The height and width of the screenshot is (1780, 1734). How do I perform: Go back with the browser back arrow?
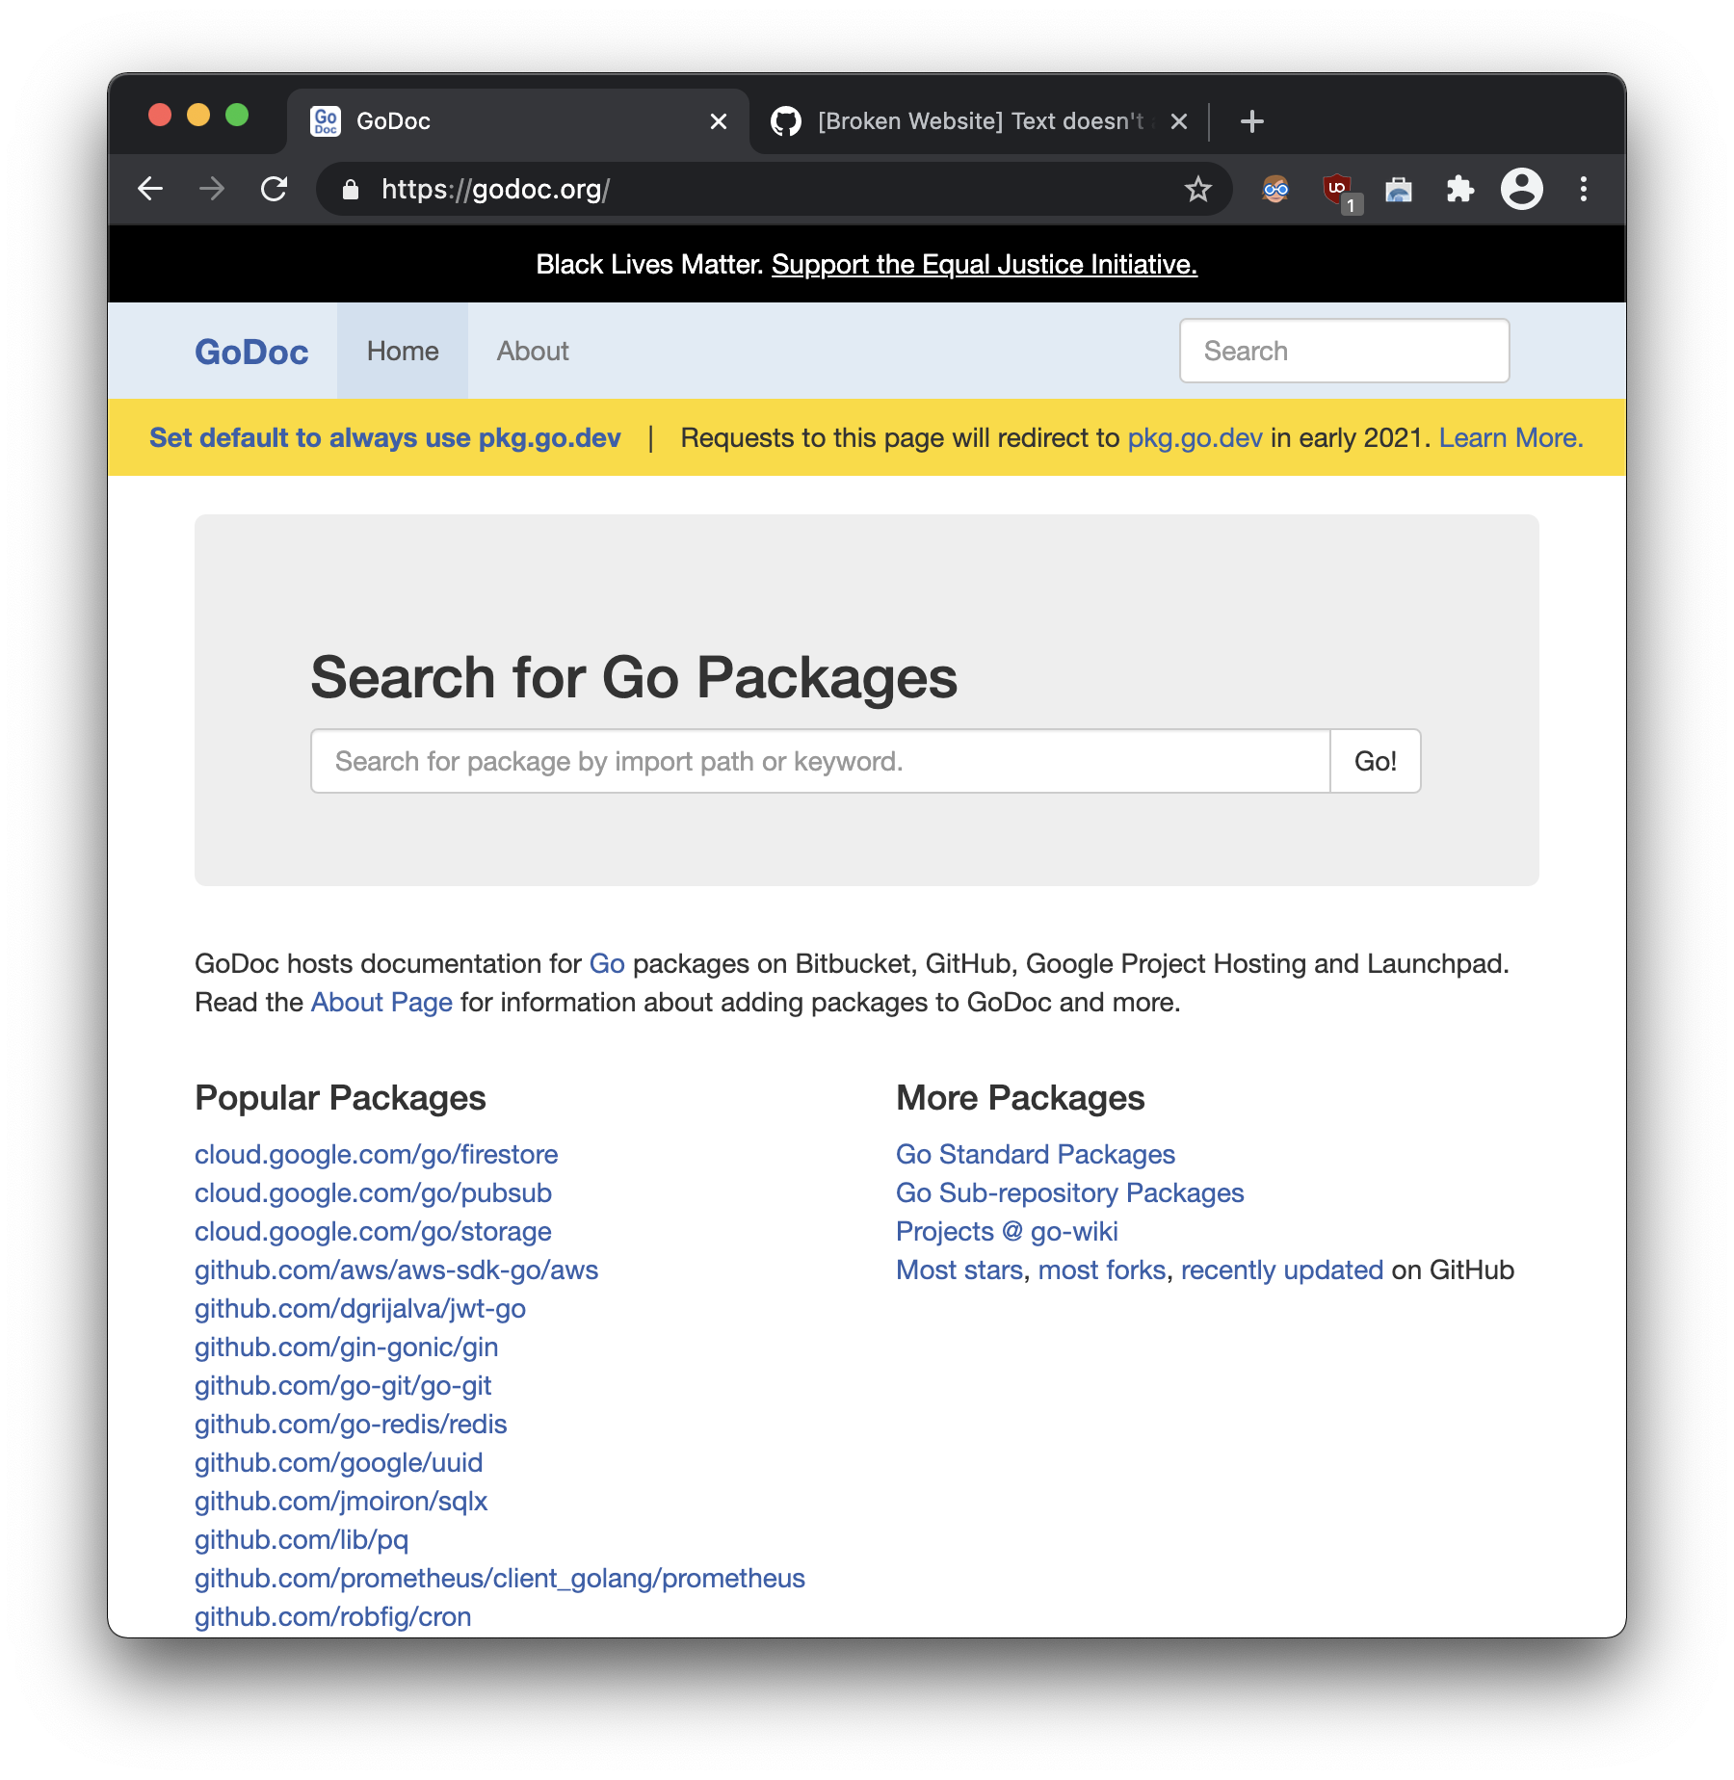pos(150,189)
